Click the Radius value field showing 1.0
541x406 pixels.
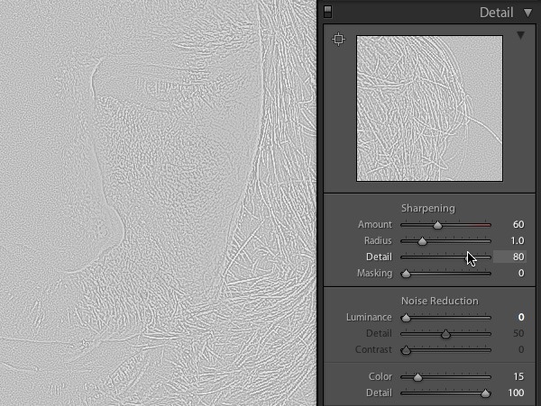pos(518,240)
